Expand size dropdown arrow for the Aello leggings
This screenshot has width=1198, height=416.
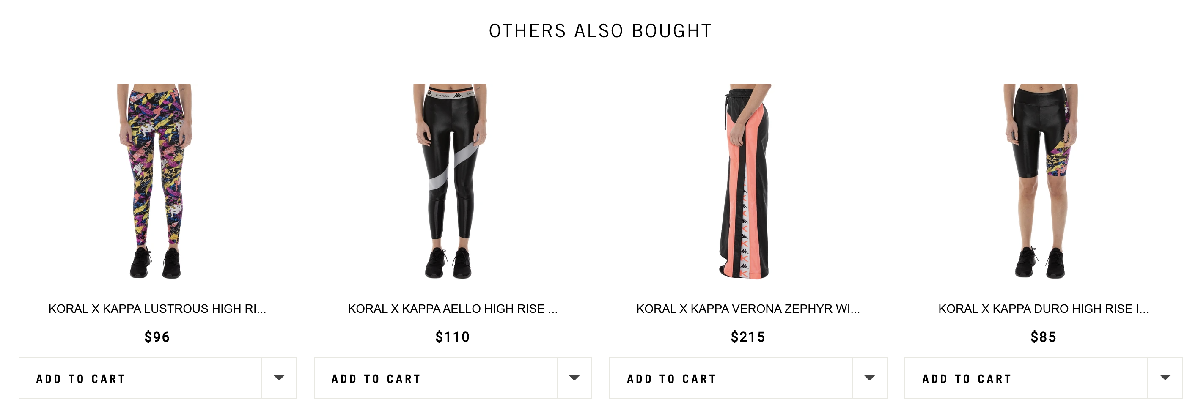tap(574, 378)
